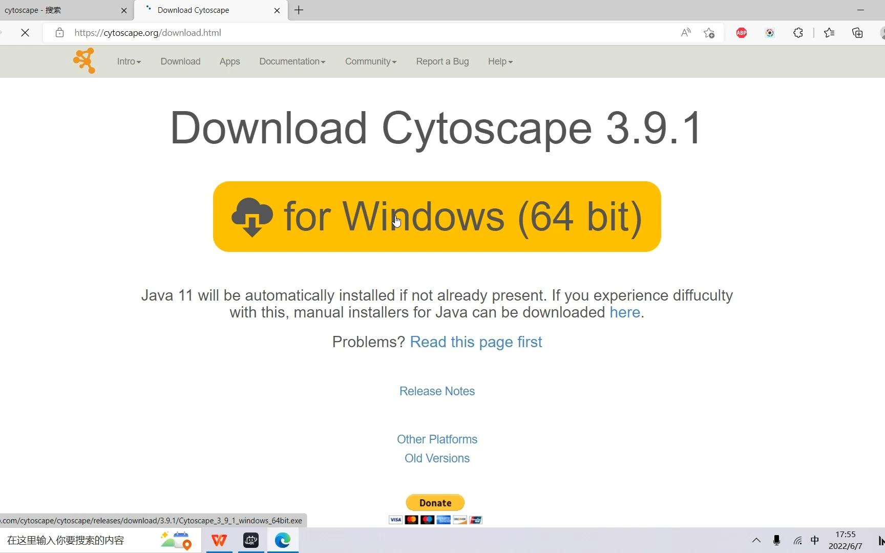Click the taskbar search highlight weather icon
Viewport: 885px width, 553px height.
(176, 540)
